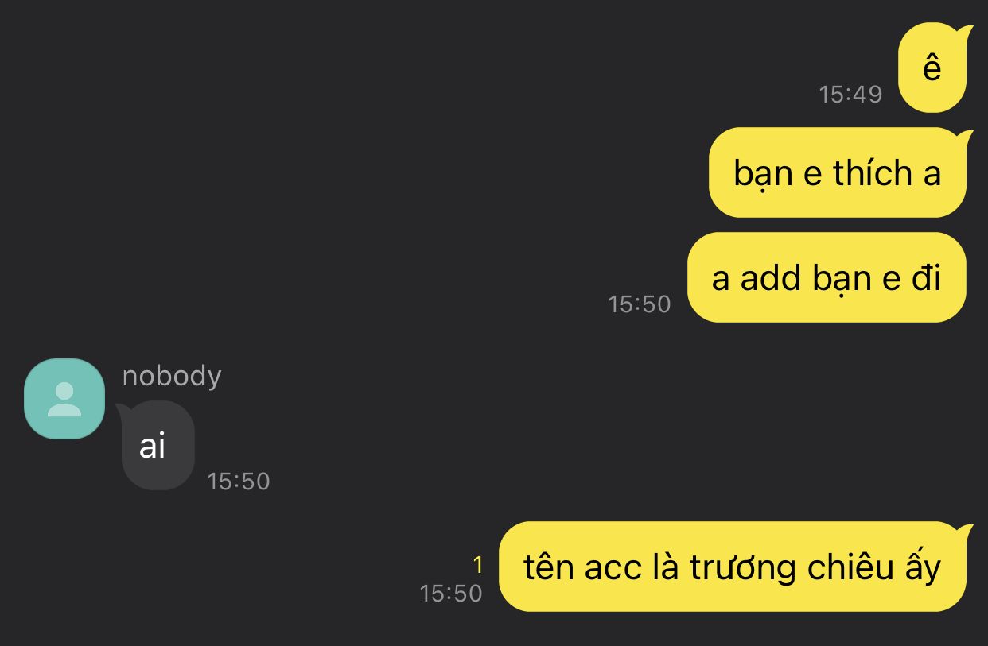Click the 15:49 timestamp
The image size is (988, 646).
(x=850, y=95)
